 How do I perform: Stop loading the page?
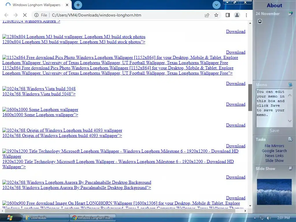pos(25,15)
